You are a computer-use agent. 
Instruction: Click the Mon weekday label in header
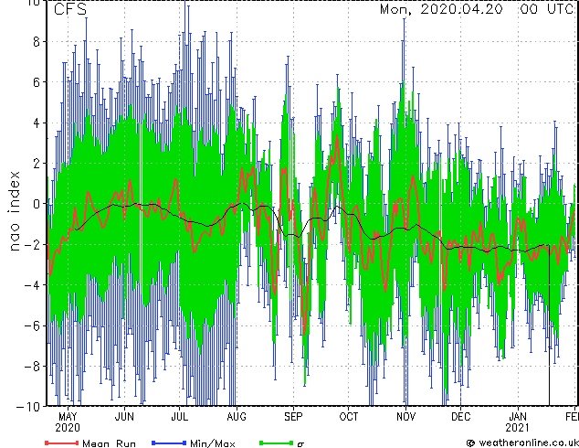(395, 9)
